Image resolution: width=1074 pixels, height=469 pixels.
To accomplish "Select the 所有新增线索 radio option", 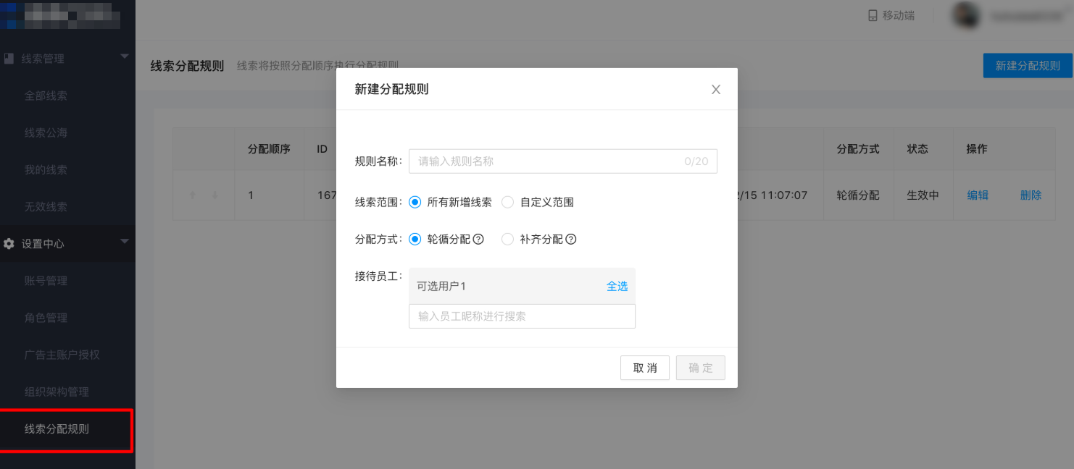I will [x=415, y=202].
